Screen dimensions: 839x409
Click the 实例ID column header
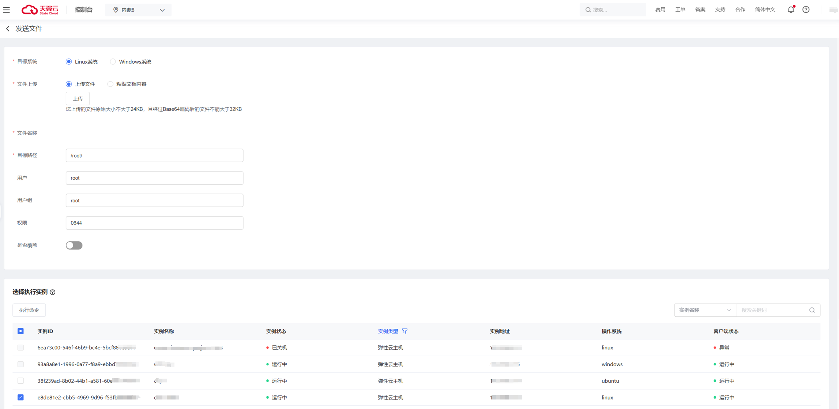click(45, 331)
